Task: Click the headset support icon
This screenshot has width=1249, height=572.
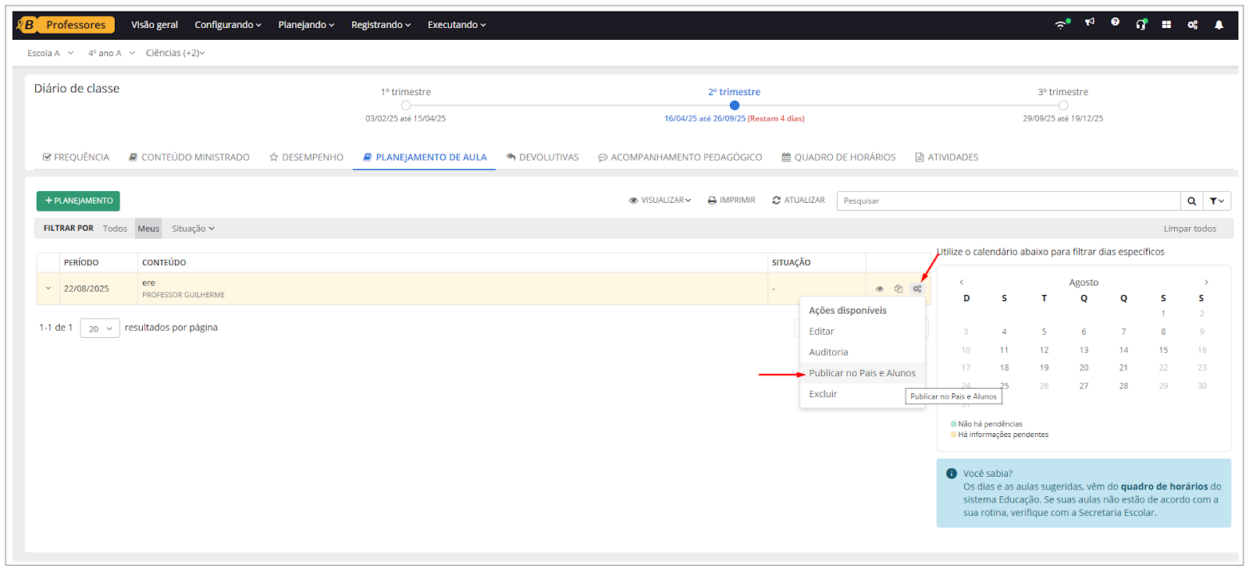Action: pyautogui.click(x=1140, y=25)
